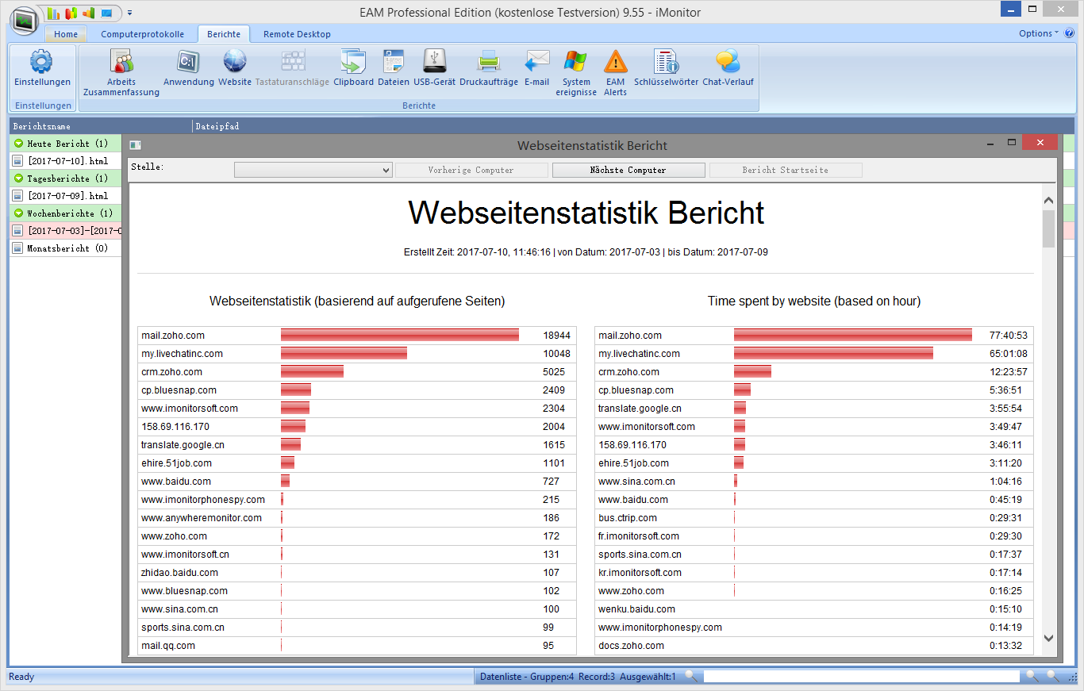1084x691 pixels.
Task: Click the report's vertical scrollbar down arrow
Action: [x=1048, y=637]
